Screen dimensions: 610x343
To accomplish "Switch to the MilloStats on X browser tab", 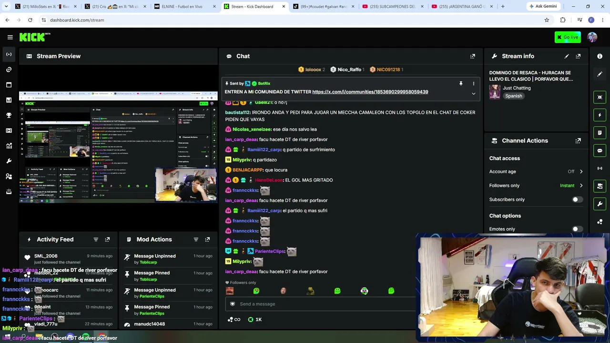I will (45, 7).
